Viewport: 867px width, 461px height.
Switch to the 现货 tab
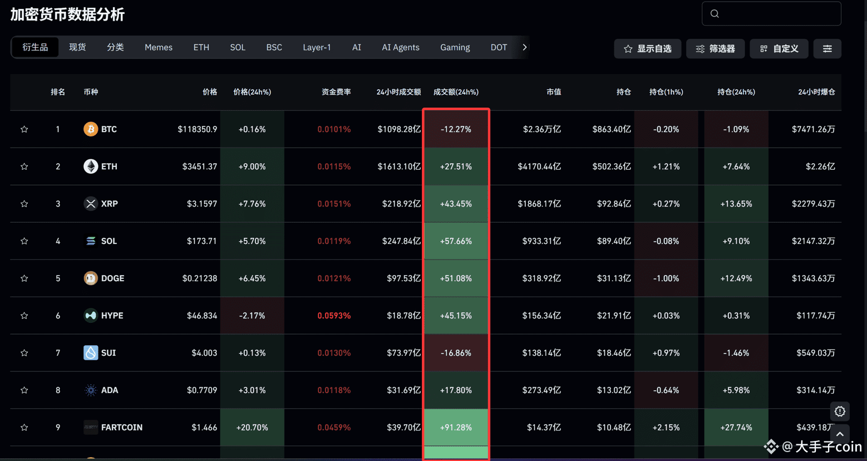(77, 47)
